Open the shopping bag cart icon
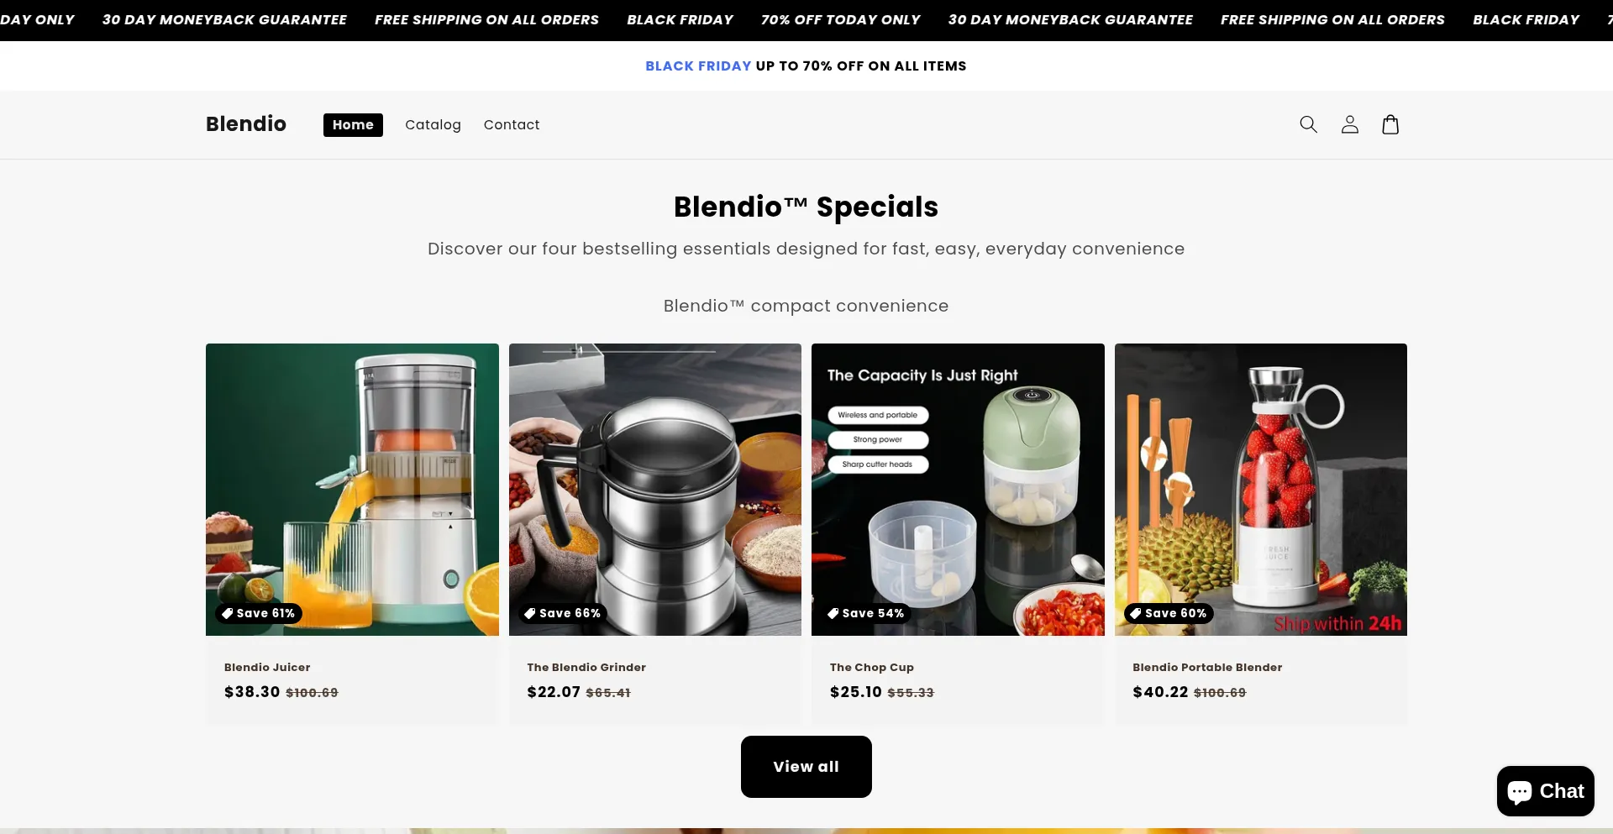Screen dimensions: 1613x834 tap(1390, 124)
